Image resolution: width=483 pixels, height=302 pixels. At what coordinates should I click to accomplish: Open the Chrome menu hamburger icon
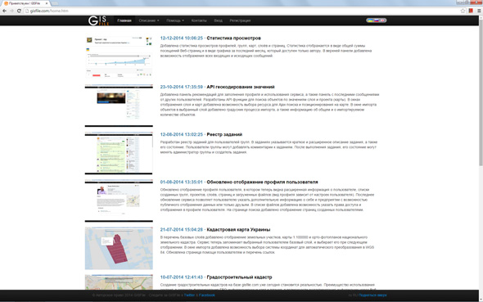[x=479, y=11]
